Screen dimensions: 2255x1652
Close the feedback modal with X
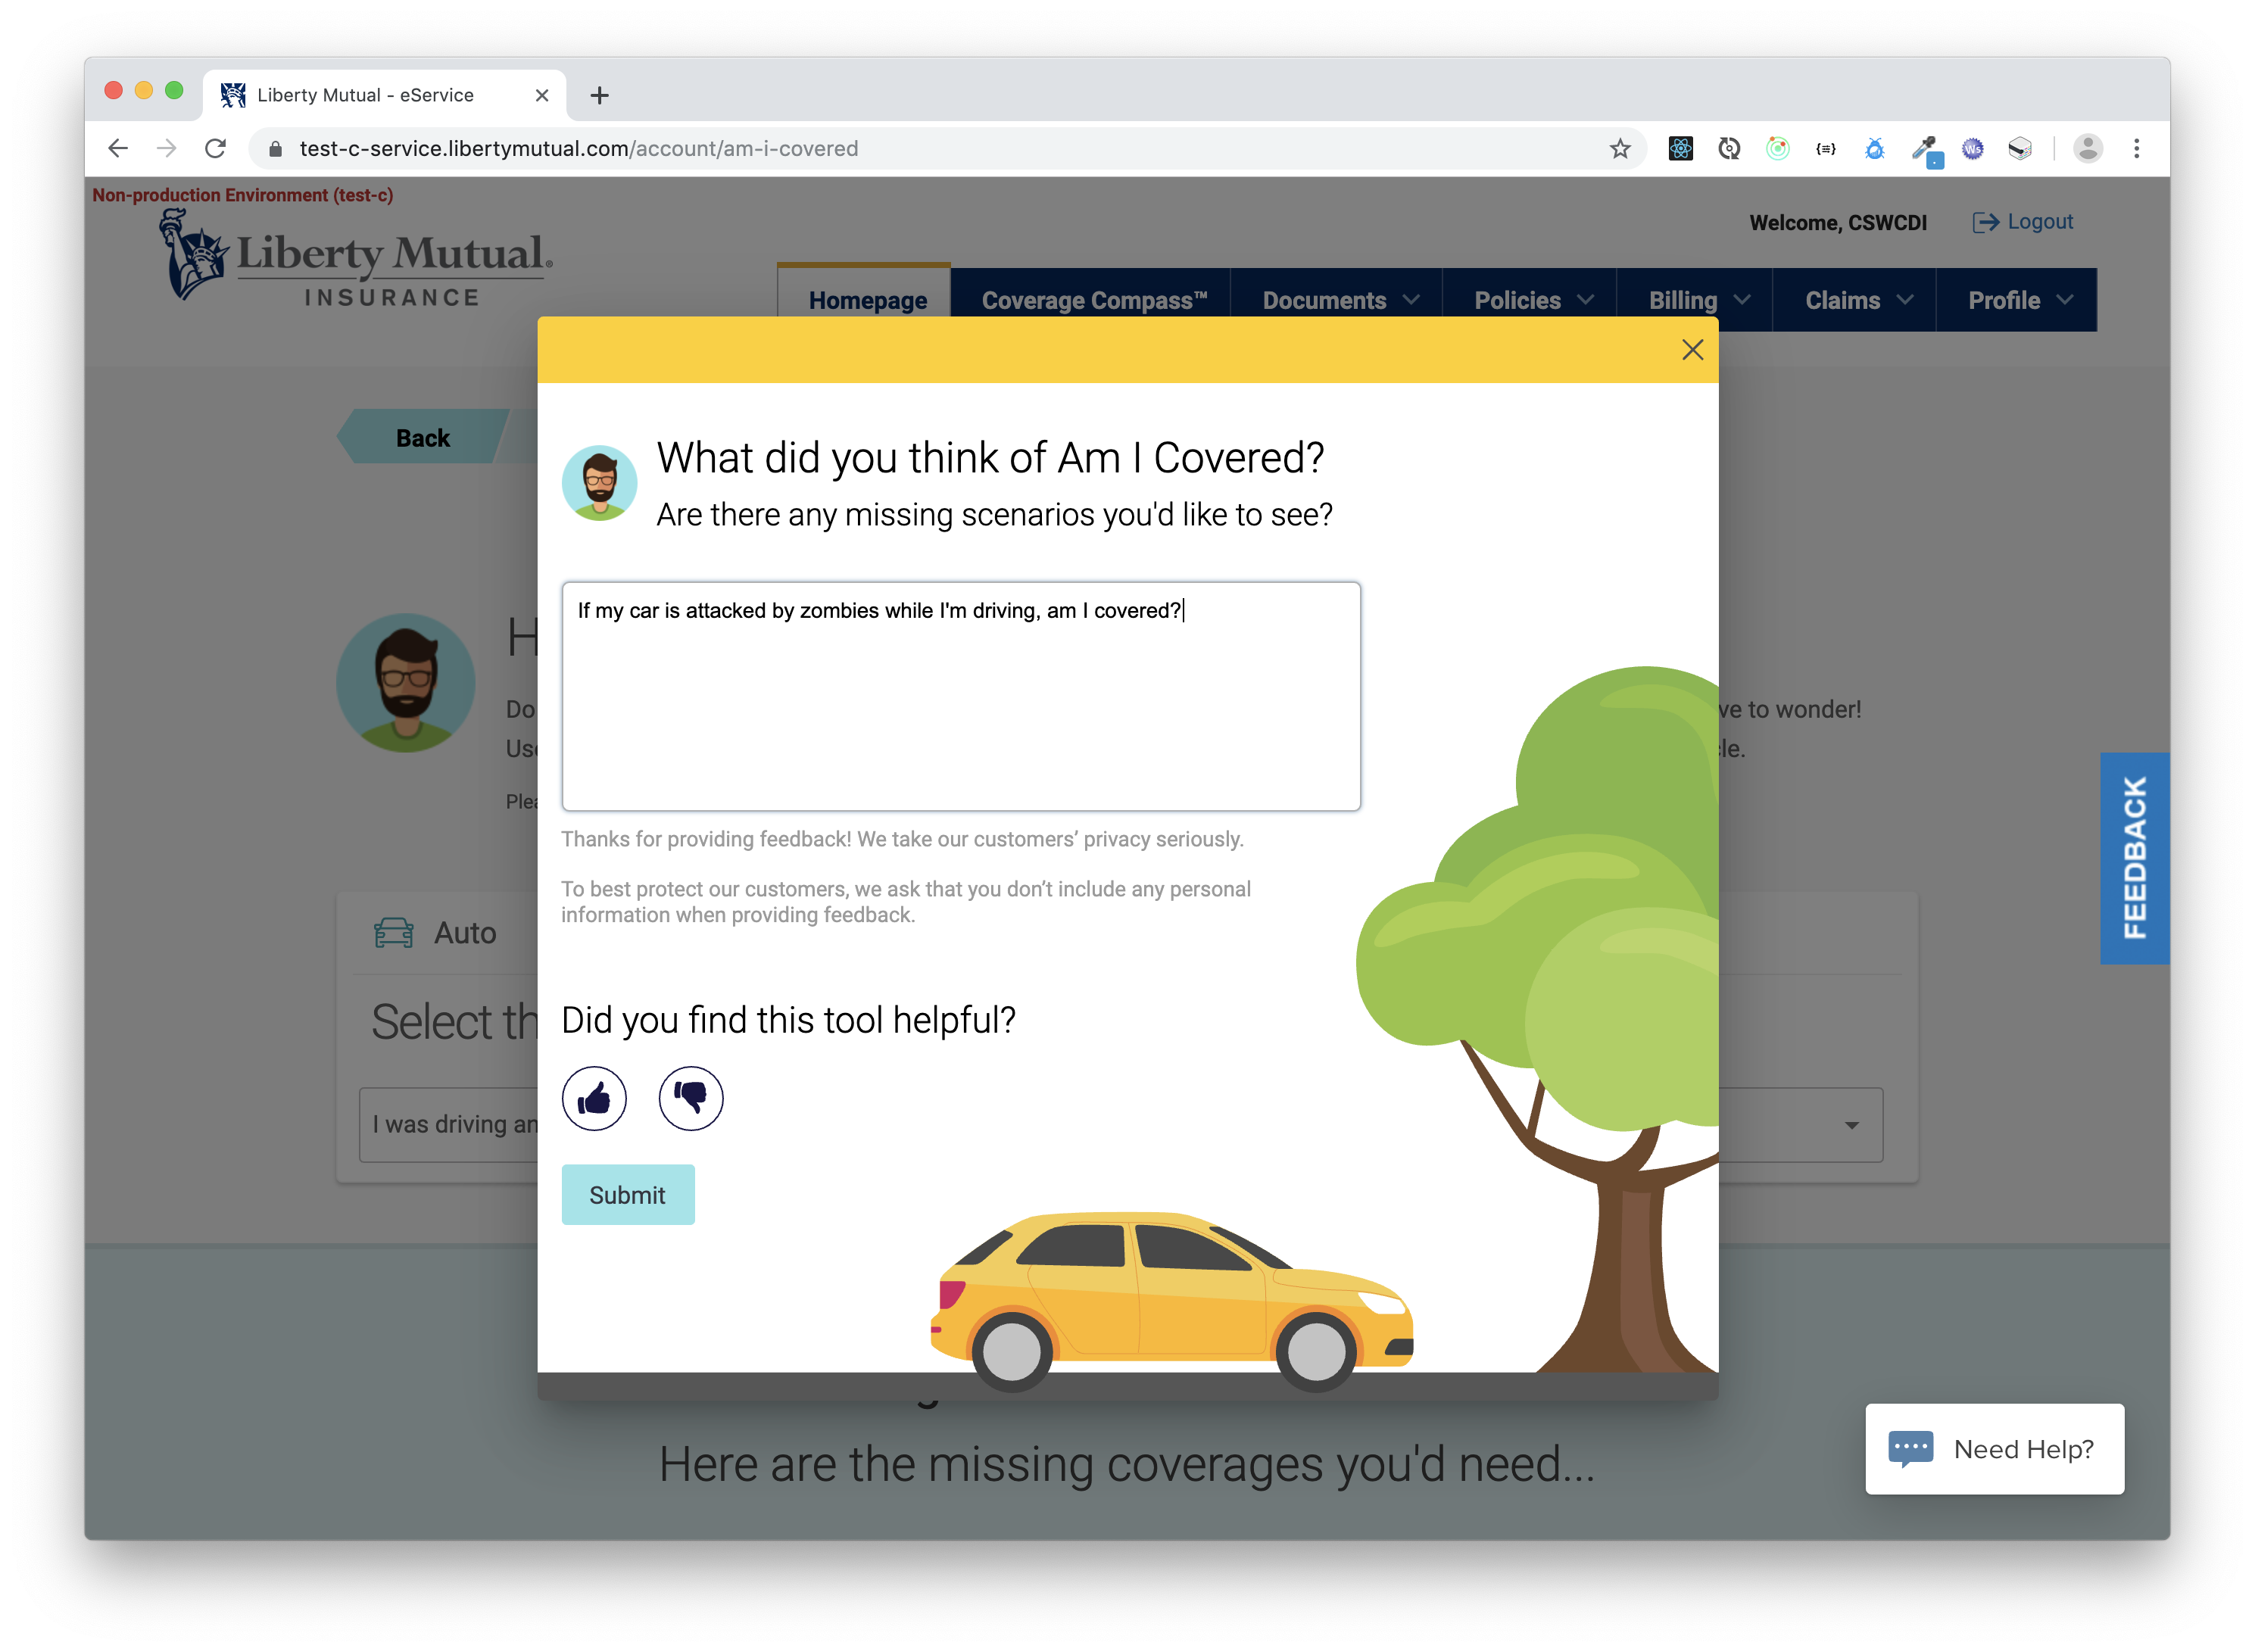[x=1692, y=350]
